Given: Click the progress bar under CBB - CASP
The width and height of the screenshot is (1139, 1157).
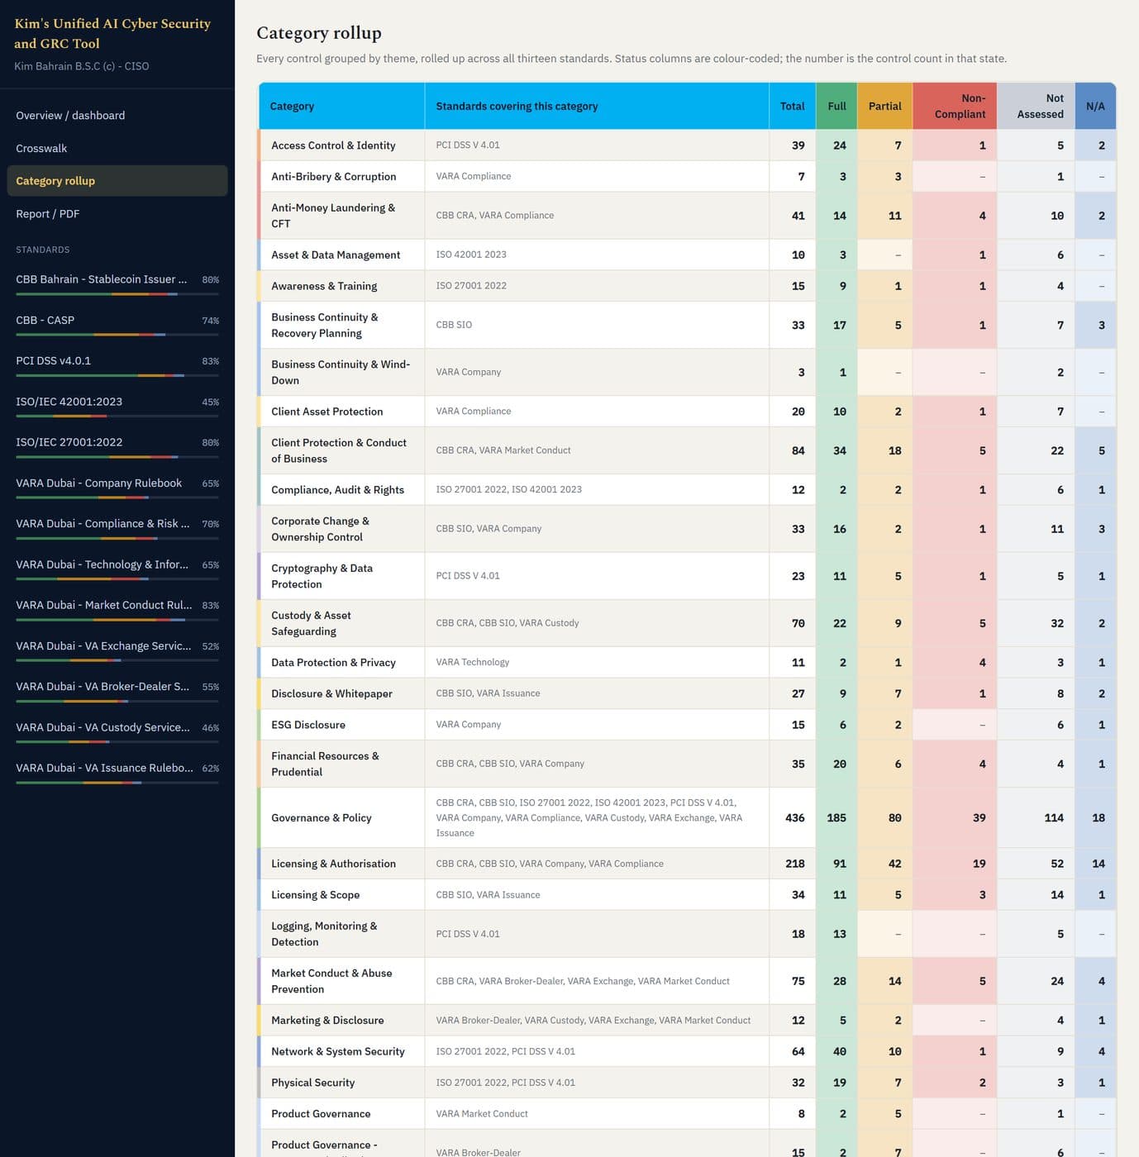Looking at the screenshot, I should (x=117, y=335).
